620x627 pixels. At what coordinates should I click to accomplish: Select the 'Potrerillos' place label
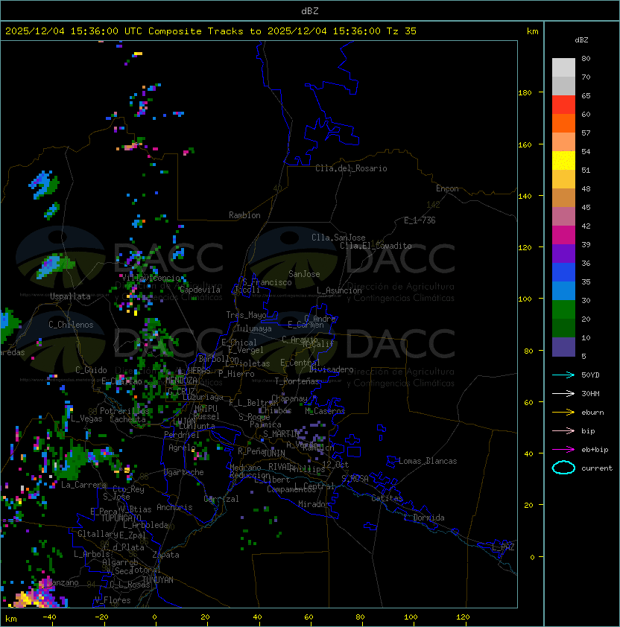point(124,411)
